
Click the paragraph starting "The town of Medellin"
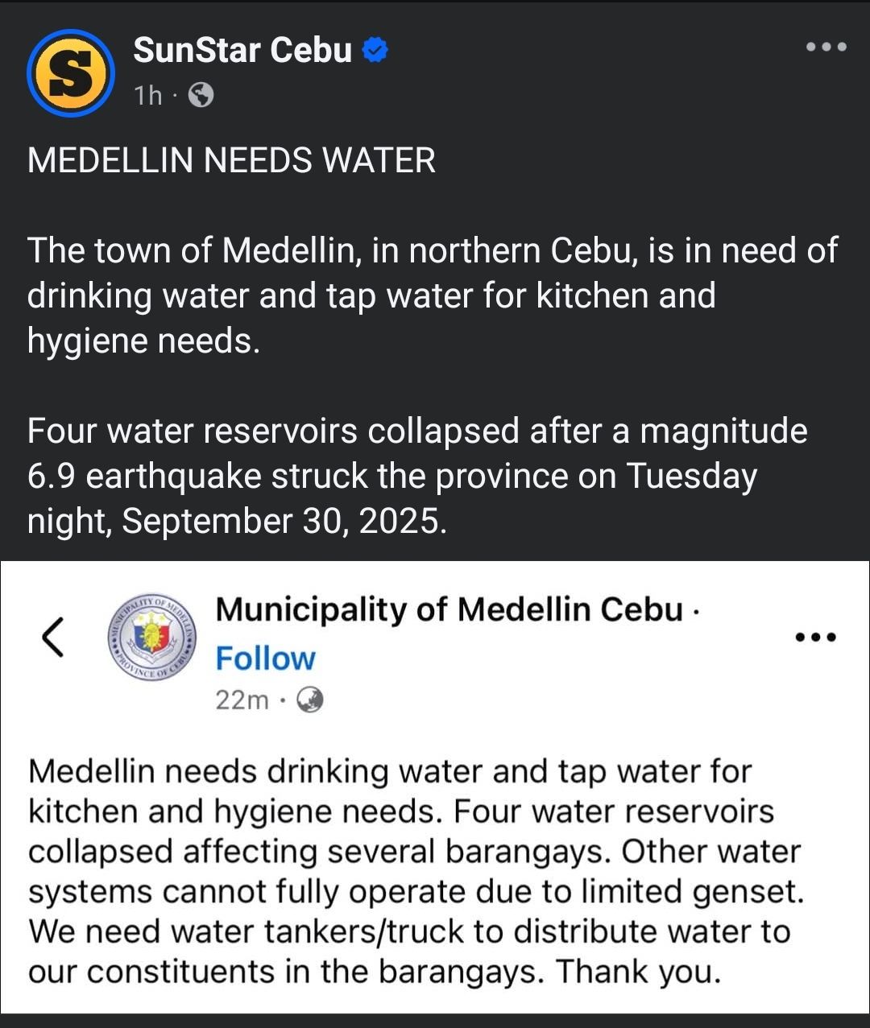click(x=432, y=295)
